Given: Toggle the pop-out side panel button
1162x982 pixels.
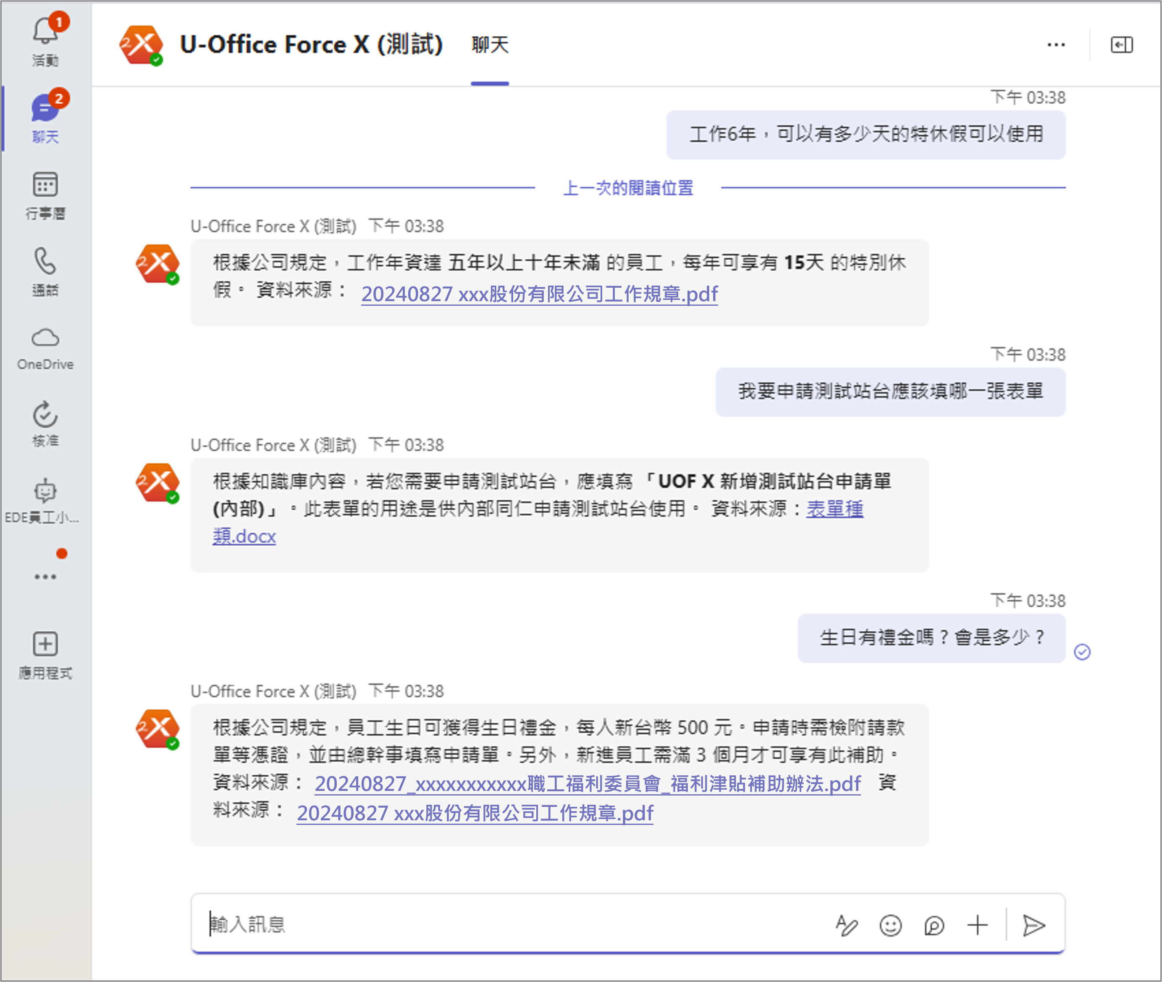Looking at the screenshot, I should [1121, 45].
